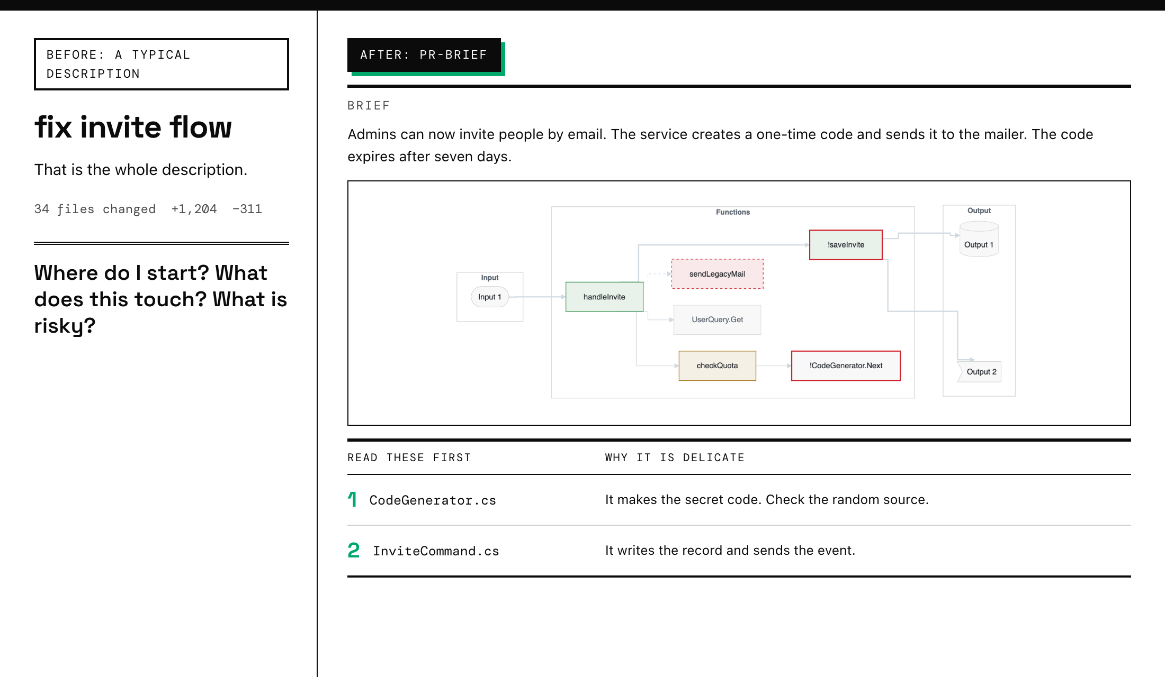Select the !CodeGenerator.Next node

(x=846, y=365)
